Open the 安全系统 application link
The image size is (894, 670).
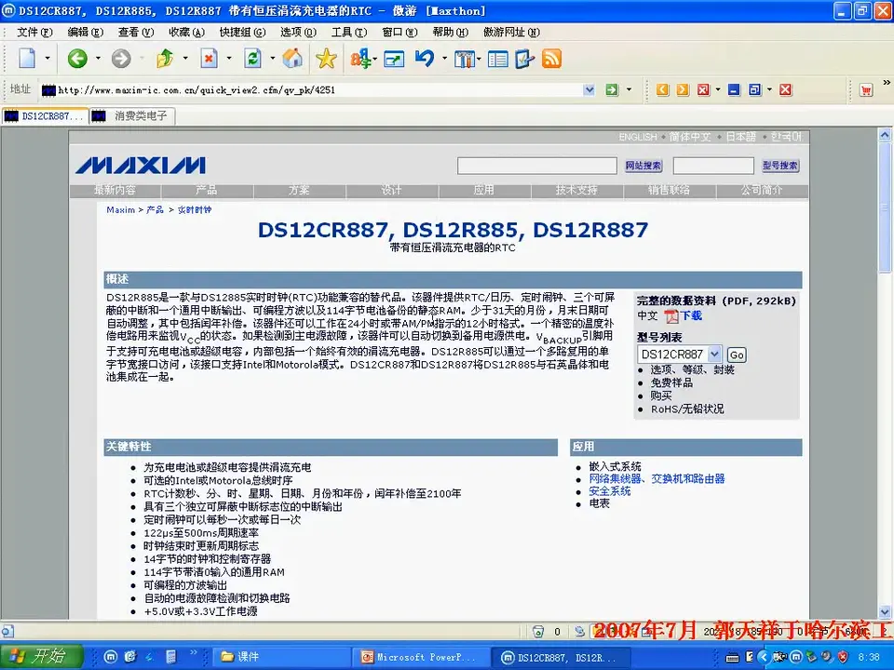pyautogui.click(x=609, y=491)
